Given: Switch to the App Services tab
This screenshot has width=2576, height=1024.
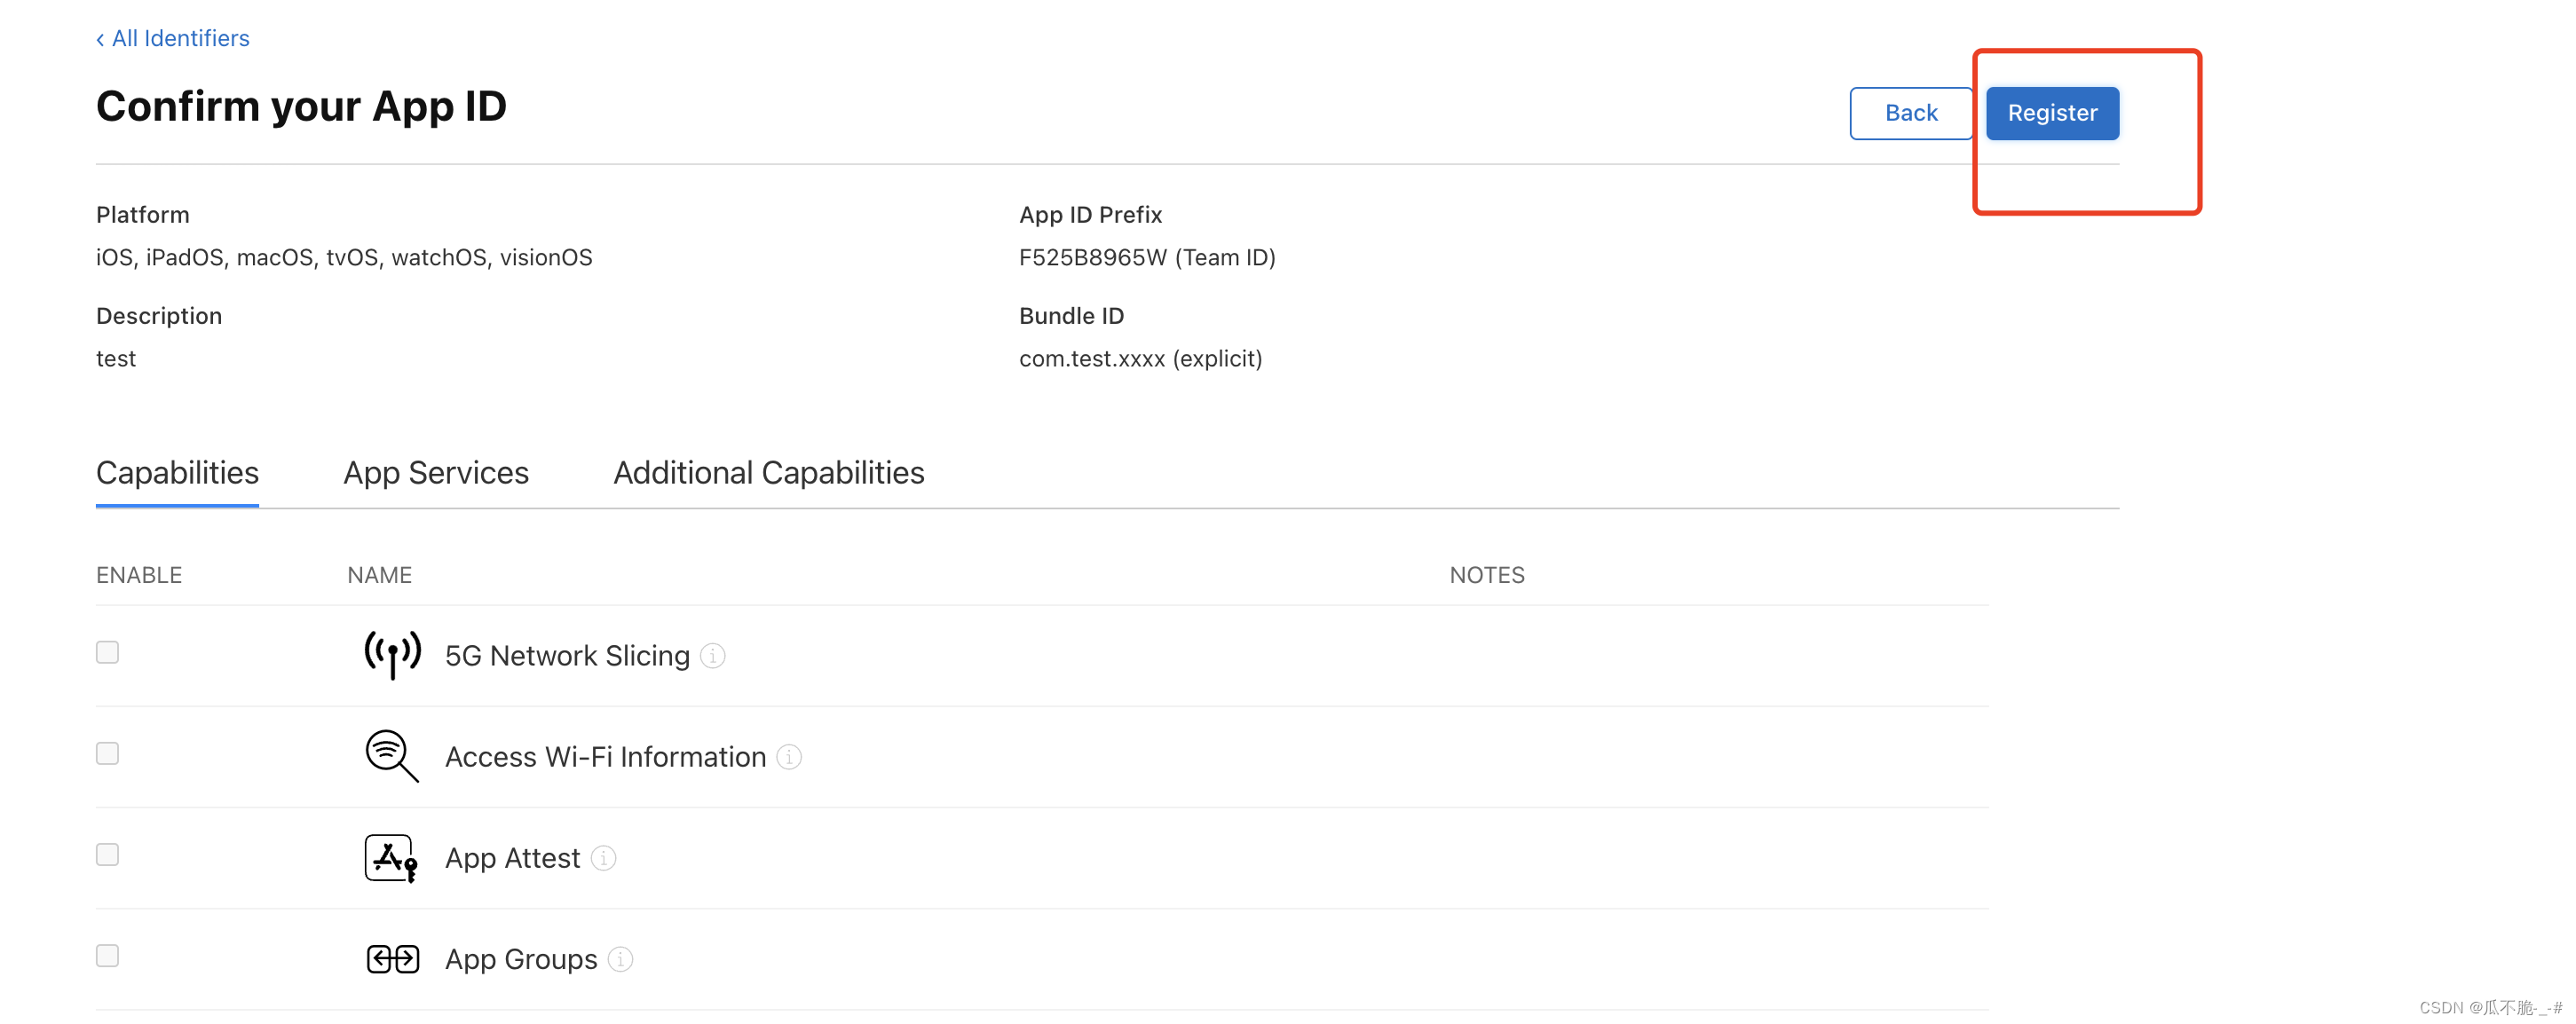Looking at the screenshot, I should click(x=436, y=473).
